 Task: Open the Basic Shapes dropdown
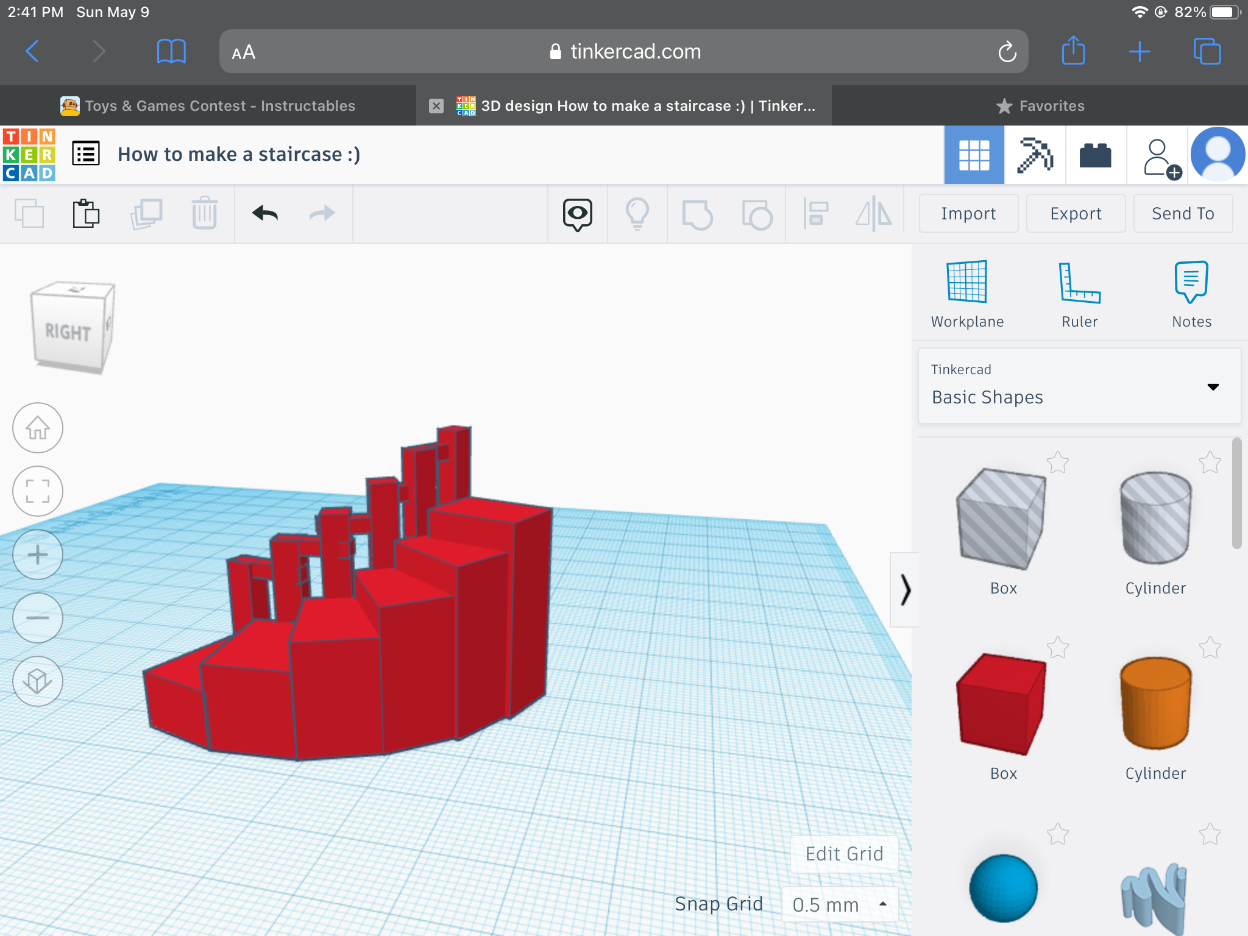tap(1079, 386)
